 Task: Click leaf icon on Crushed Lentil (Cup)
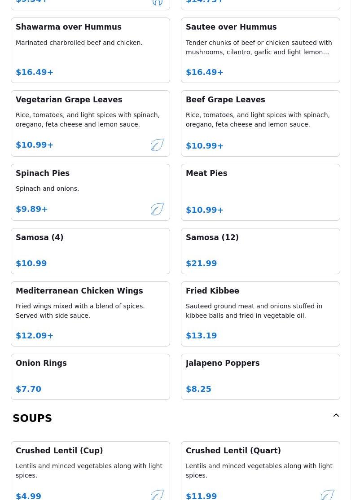(157, 495)
